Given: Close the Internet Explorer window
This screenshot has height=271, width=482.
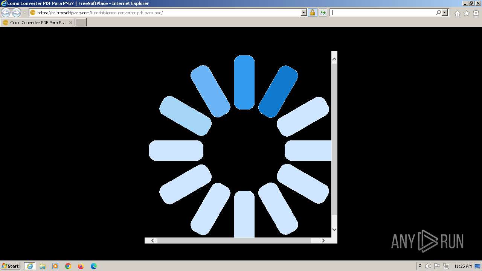Looking at the screenshot, I should (477, 3).
